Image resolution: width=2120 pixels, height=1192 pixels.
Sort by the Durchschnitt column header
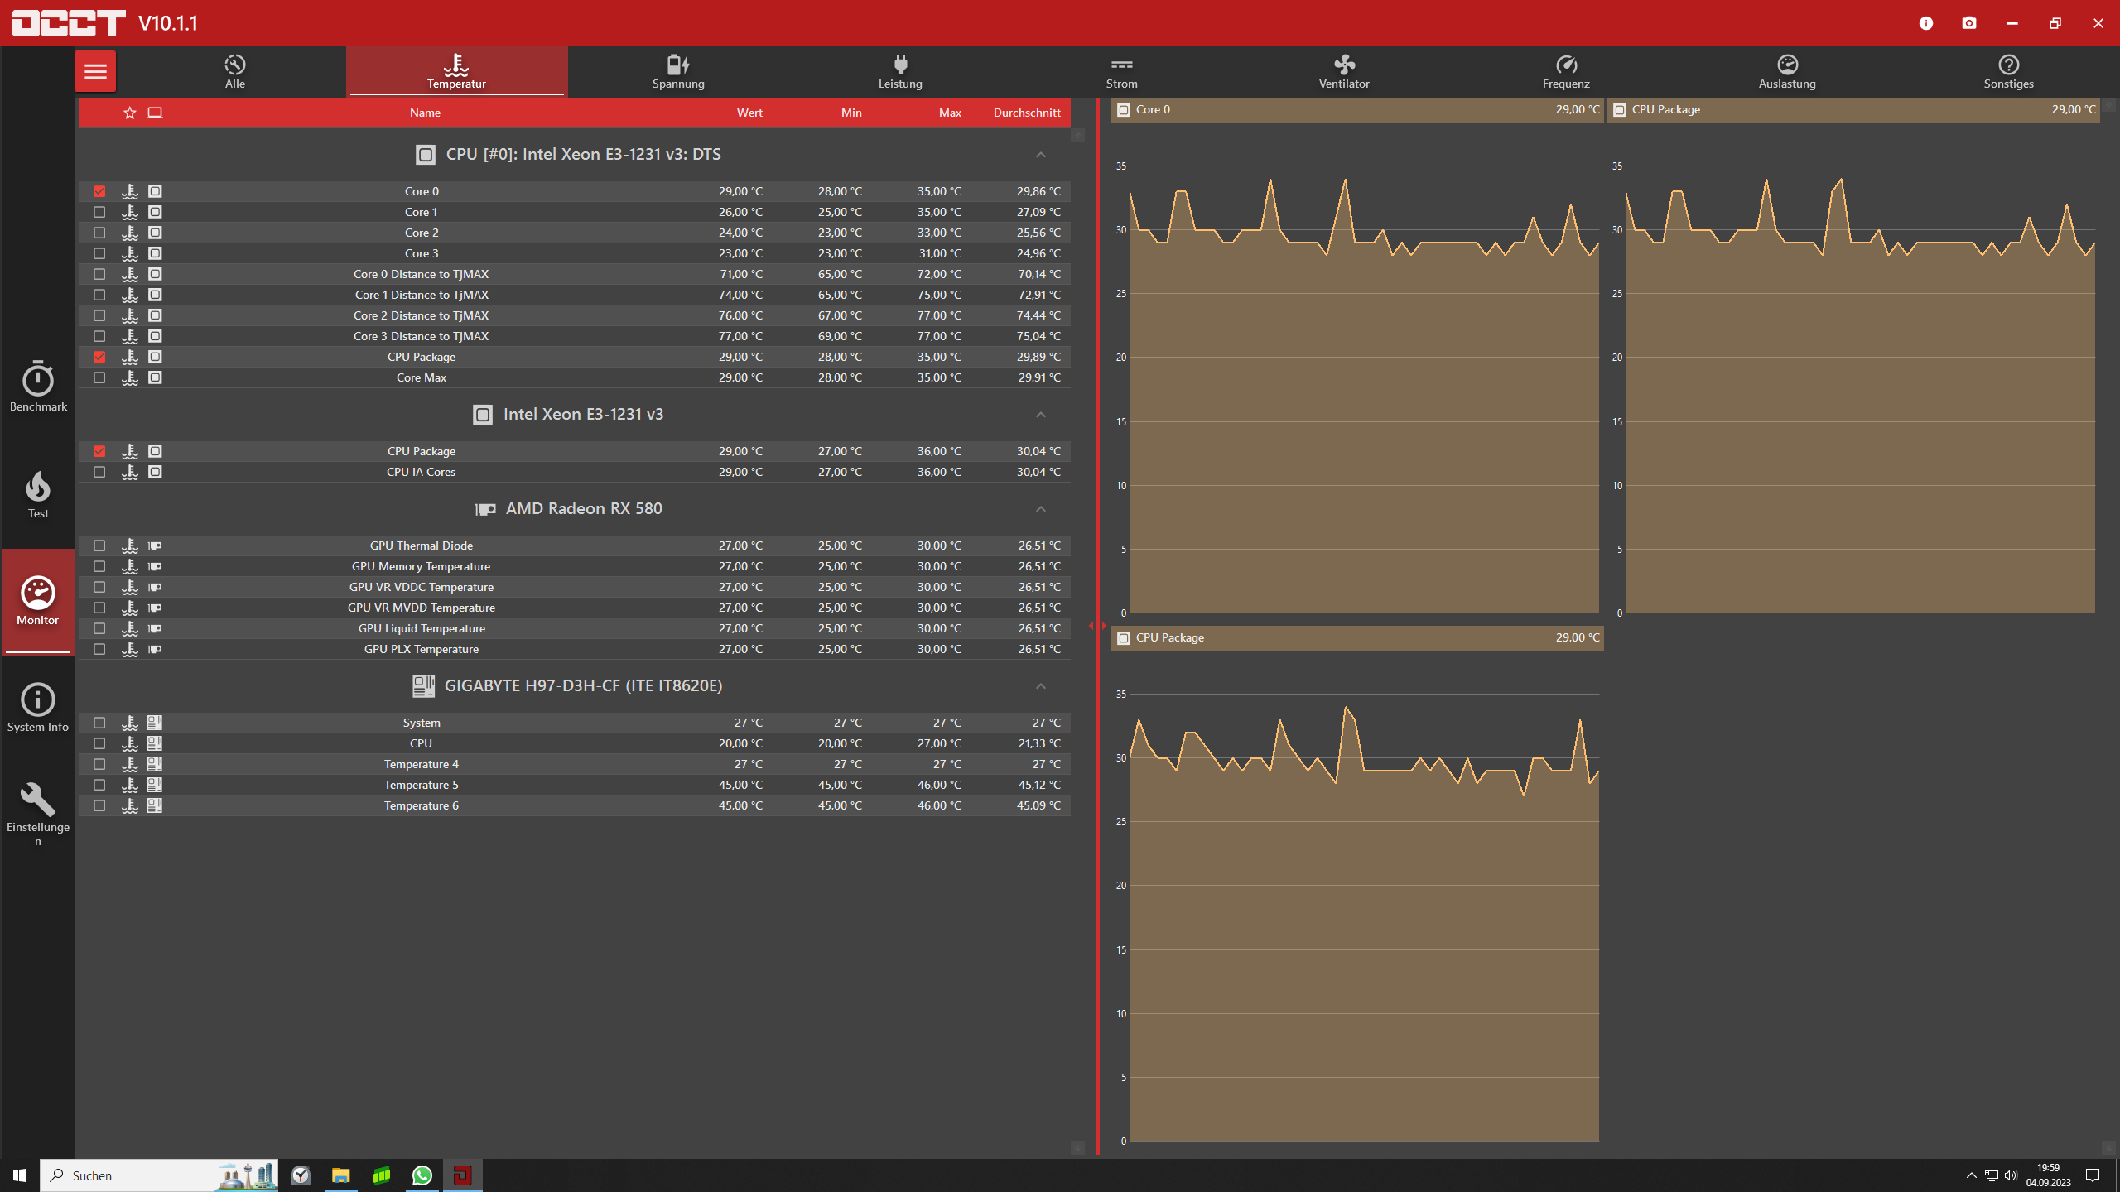tap(1026, 113)
